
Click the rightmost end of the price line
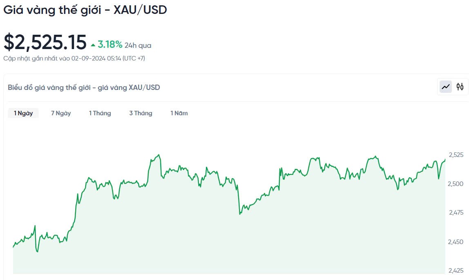tap(445, 159)
